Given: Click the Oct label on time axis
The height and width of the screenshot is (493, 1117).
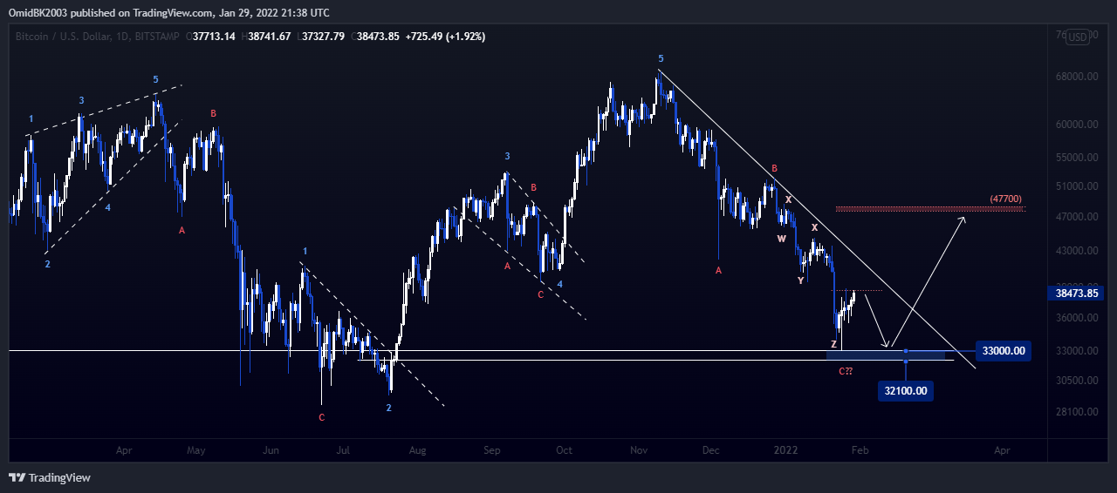Looking at the screenshot, I should 564,451.
